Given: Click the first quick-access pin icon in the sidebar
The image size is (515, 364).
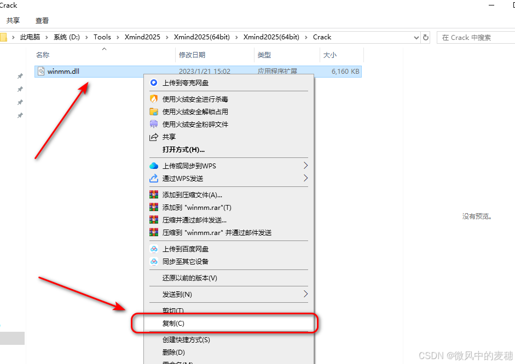Looking at the screenshot, I should pyautogui.click(x=20, y=76).
